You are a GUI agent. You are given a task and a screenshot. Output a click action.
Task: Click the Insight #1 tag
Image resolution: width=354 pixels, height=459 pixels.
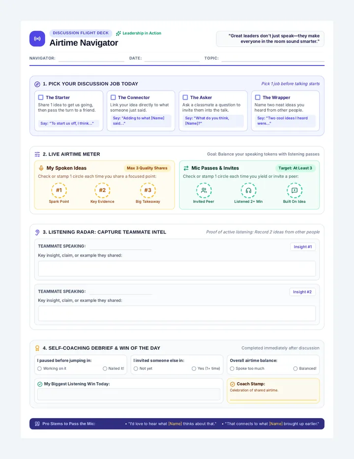(303, 247)
